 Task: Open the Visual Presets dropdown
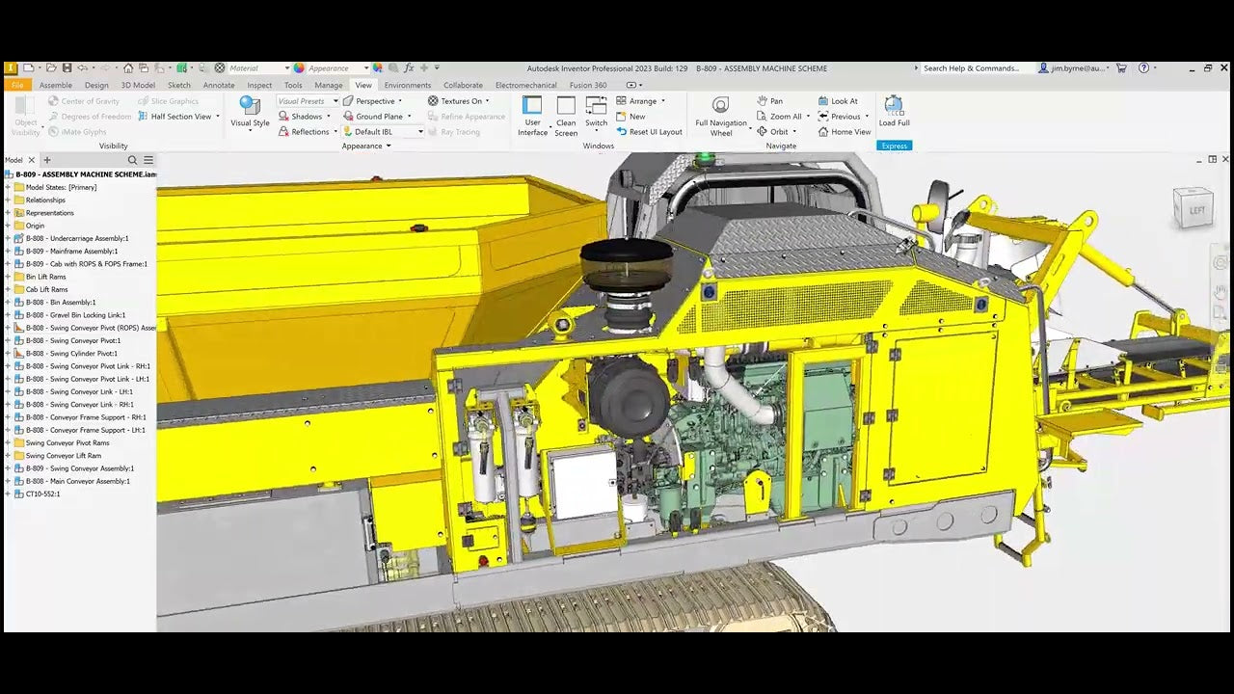(x=308, y=100)
